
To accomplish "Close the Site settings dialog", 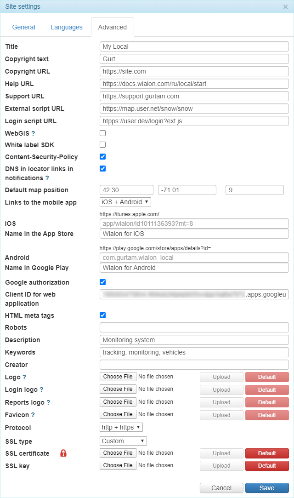I will [x=285, y=7].
